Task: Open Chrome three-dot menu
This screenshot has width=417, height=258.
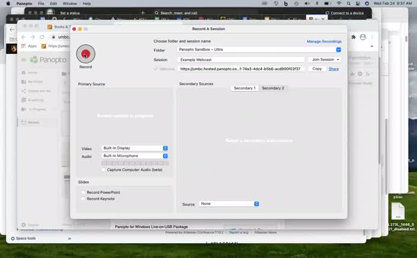Action: click(372, 37)
